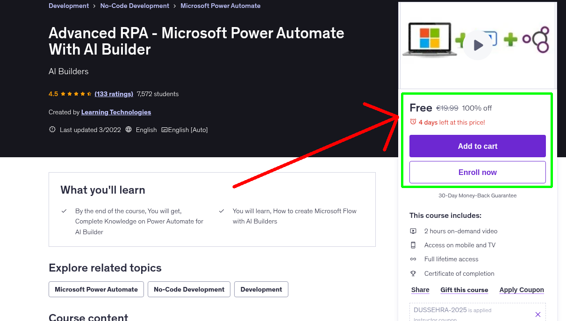This screenshot has height=321, width=566.
Task: Click the checkmark beside Microsoft Flow item
Action: [x=222, y=211]
